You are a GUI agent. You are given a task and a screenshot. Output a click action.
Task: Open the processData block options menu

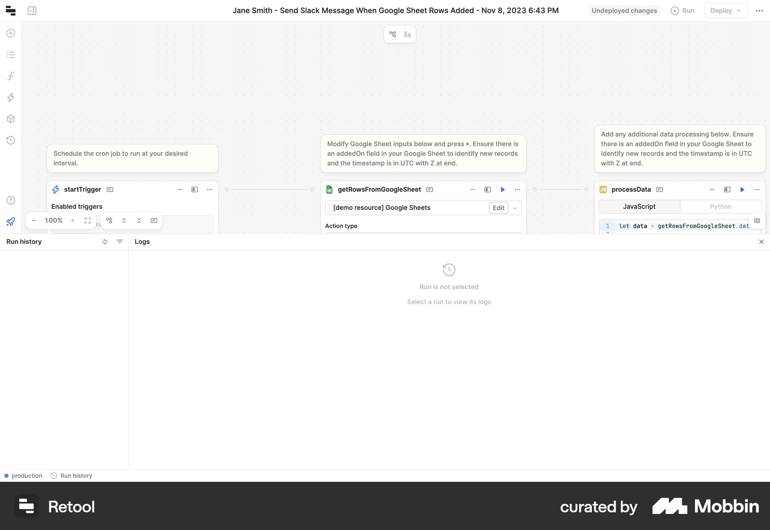pyautogui.click(x=757, y=189)
